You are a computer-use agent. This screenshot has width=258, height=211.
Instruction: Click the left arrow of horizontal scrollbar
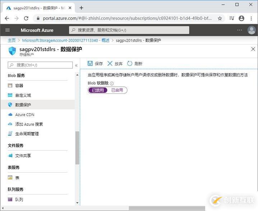3,208
